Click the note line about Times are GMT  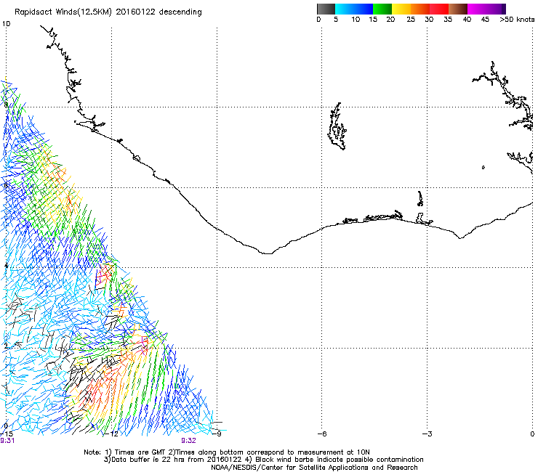point(227,452)
